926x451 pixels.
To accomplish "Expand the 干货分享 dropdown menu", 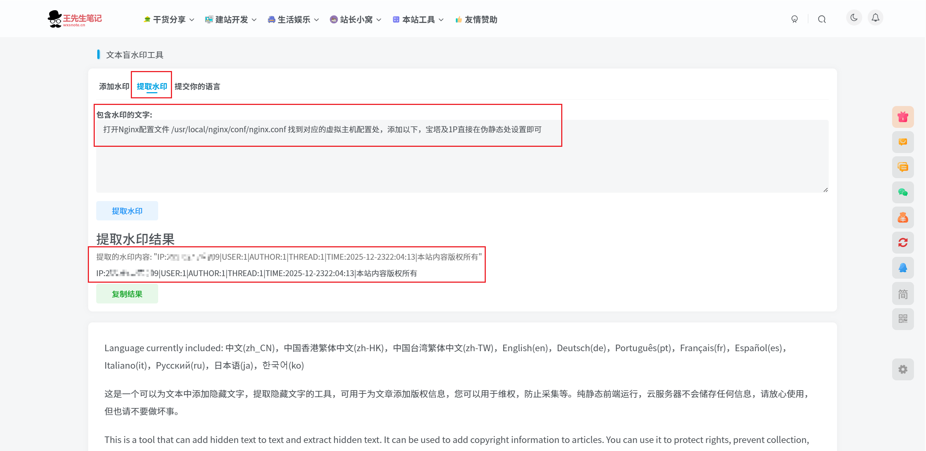I will click(169, 20).
